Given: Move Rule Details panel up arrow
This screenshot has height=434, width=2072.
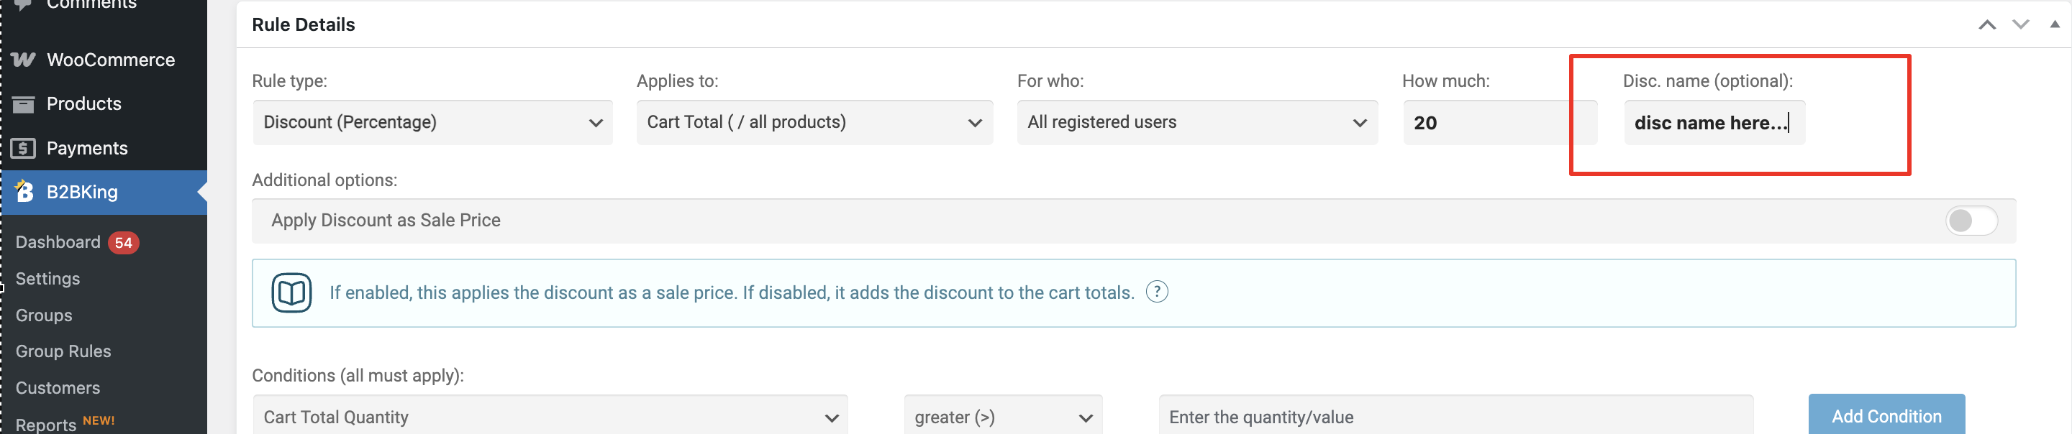Looking at the screenshot, I should pos(1986,25).
